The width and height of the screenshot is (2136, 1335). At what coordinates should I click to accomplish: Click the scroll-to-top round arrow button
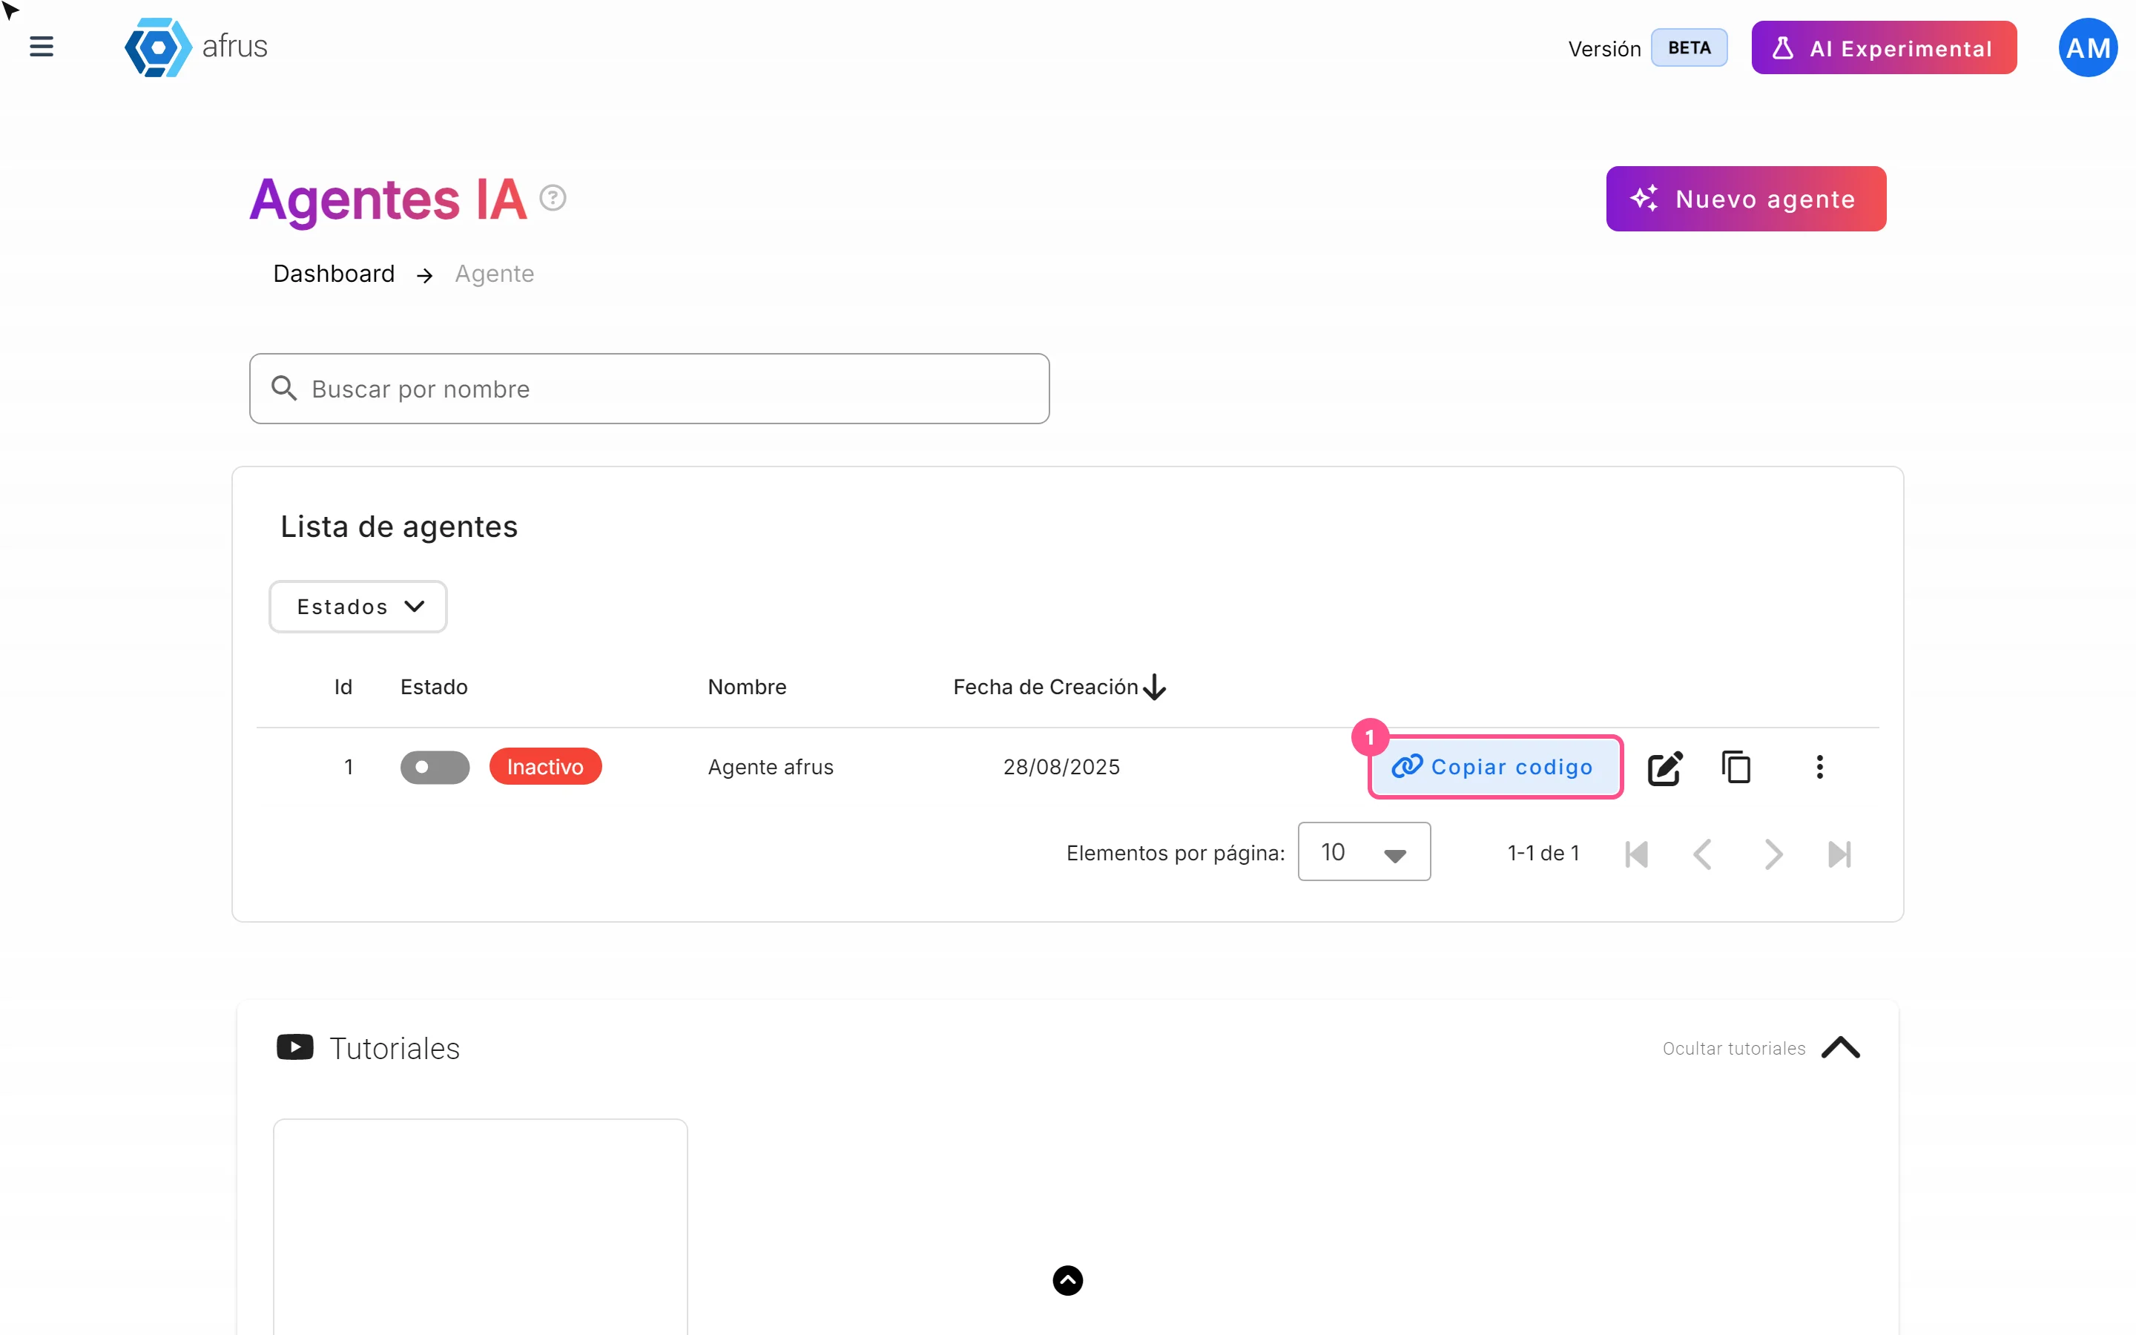(1067, 1280)
